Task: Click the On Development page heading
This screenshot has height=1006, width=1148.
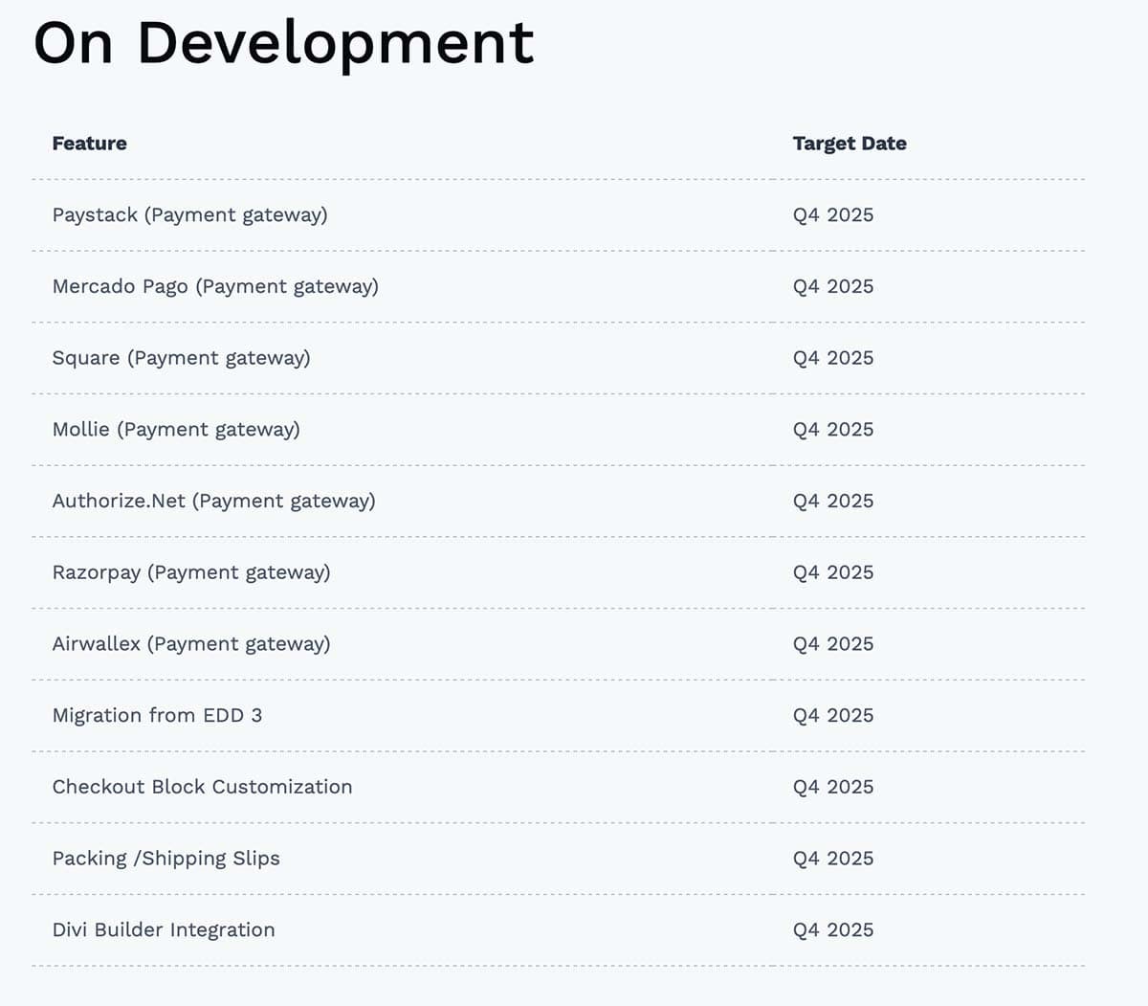Action: point(283,42)
